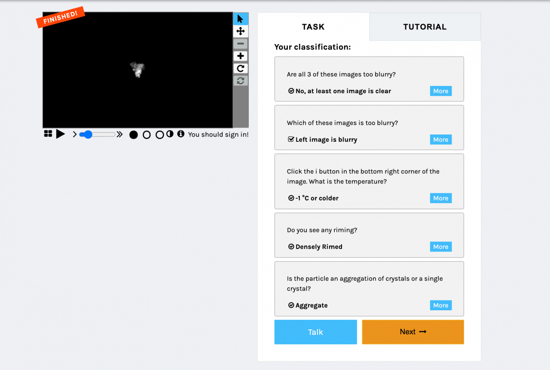Click 'Which of these images is too blurry?'
Image resolution: width=550 pixels, height=370 pixels.
pos(342,123)
